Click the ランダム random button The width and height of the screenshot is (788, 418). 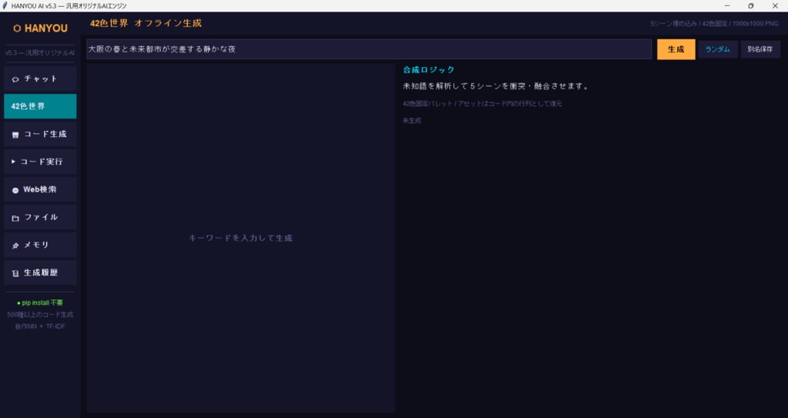[718, 49]
